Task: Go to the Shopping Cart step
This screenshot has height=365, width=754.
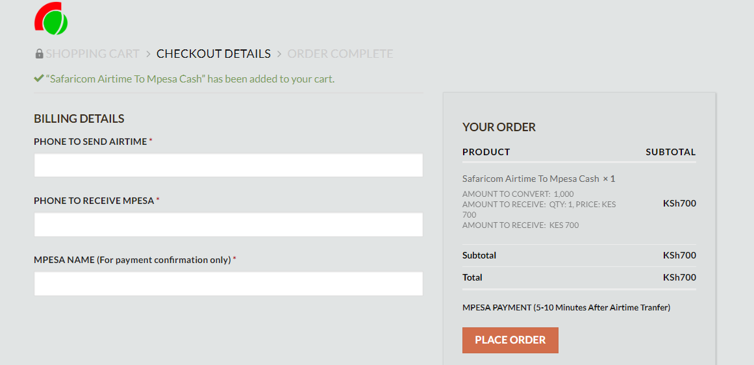Action: [93, 54]
